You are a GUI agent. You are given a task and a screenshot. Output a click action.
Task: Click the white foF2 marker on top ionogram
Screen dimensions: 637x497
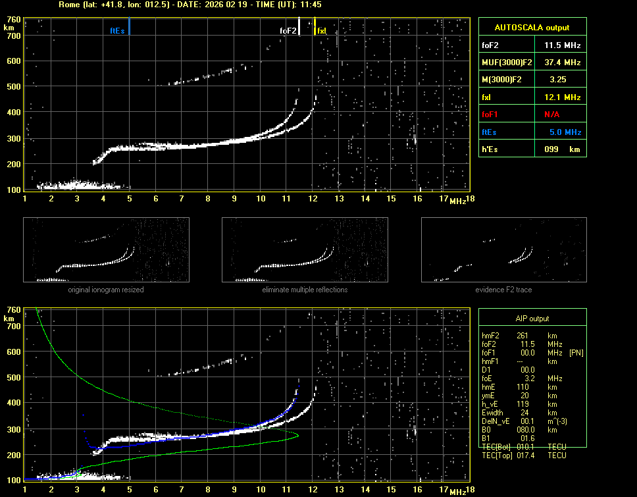coord(299,27)
